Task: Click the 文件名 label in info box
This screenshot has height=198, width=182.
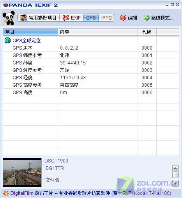Action: pos(53,180)
